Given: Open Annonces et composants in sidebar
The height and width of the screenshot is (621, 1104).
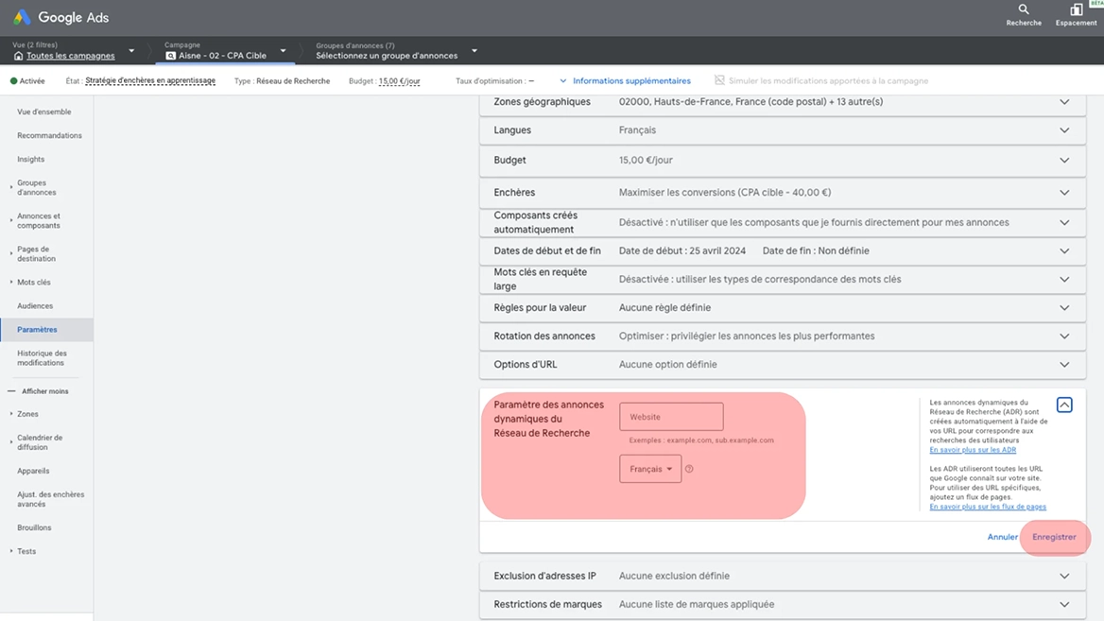Looking at the screenshot, I should pos(39,221).
